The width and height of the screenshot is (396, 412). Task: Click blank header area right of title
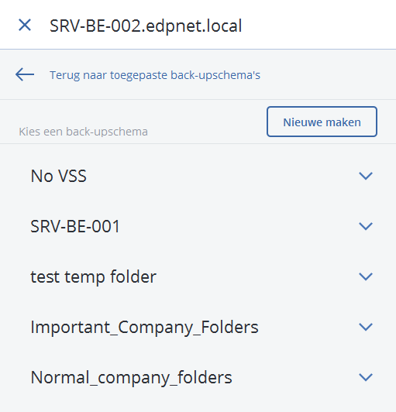(319, 26)
